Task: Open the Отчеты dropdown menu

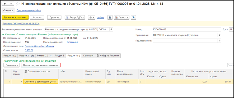Action: tap(122, 18)
